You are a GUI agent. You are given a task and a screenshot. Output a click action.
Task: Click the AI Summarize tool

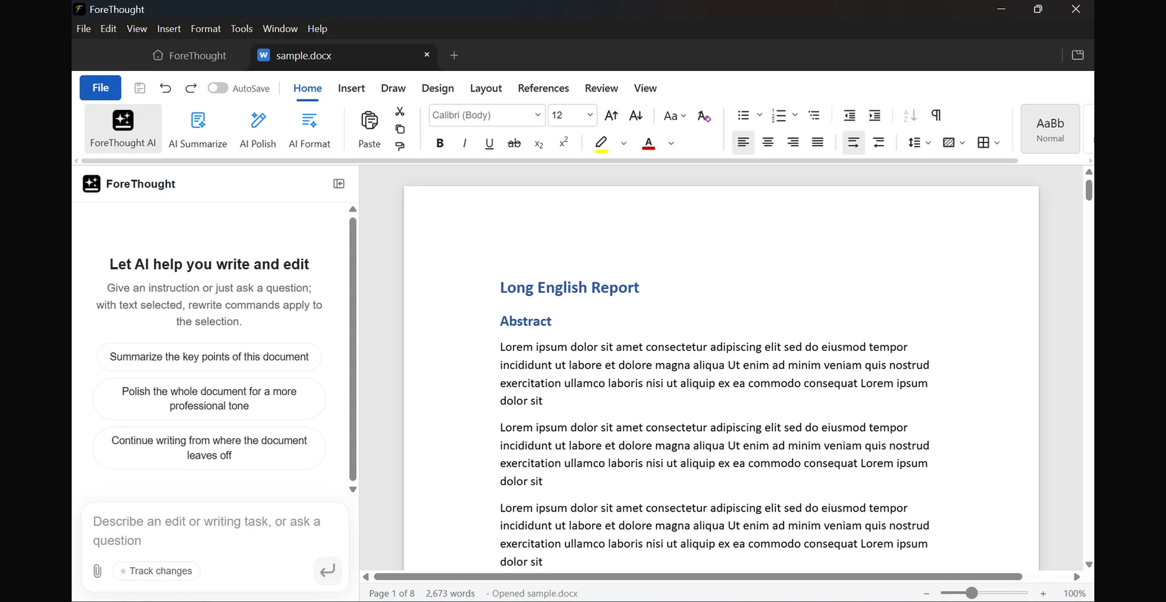coord(197,129)
